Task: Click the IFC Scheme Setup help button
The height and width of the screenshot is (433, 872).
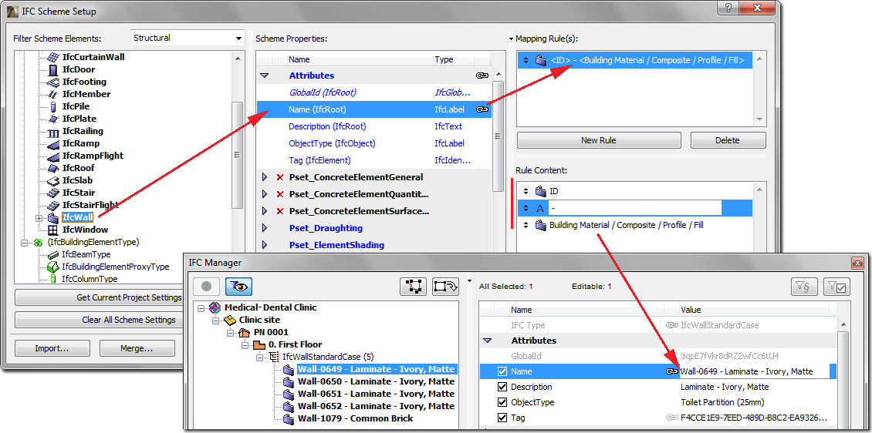Action: [x=728, y=7]
